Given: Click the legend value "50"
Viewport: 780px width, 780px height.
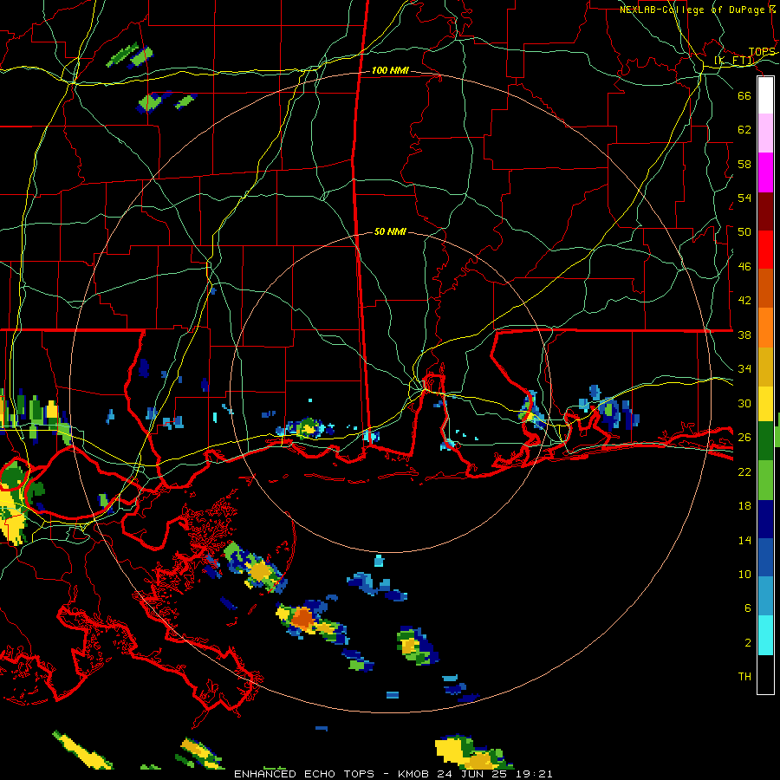Looking at the screenshot, I should point(744,231).
